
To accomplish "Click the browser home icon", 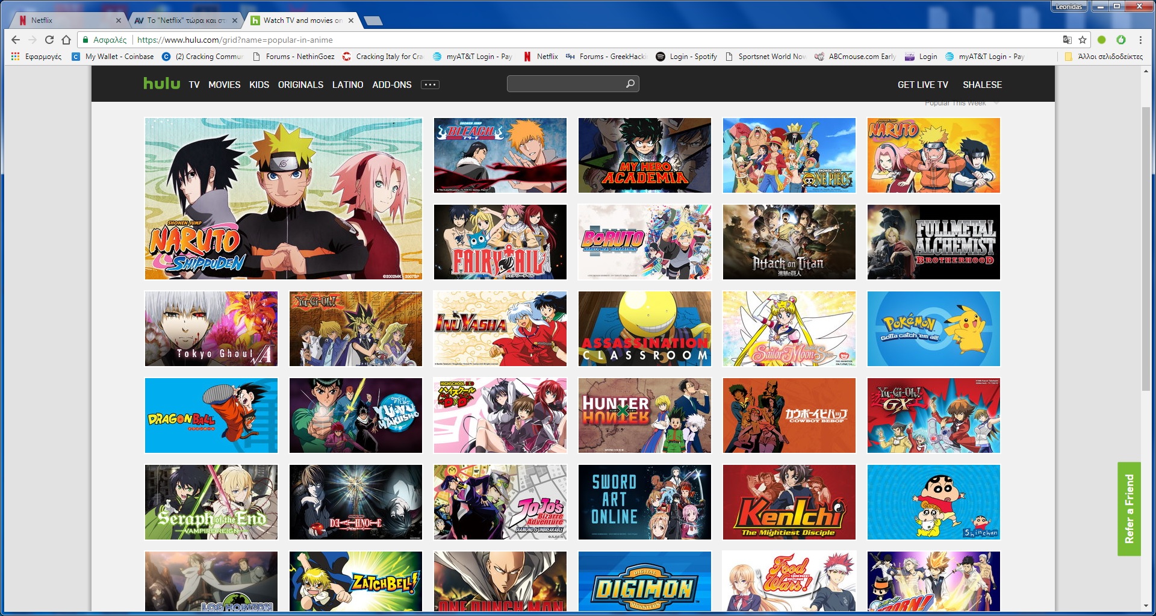I will 66,40.
